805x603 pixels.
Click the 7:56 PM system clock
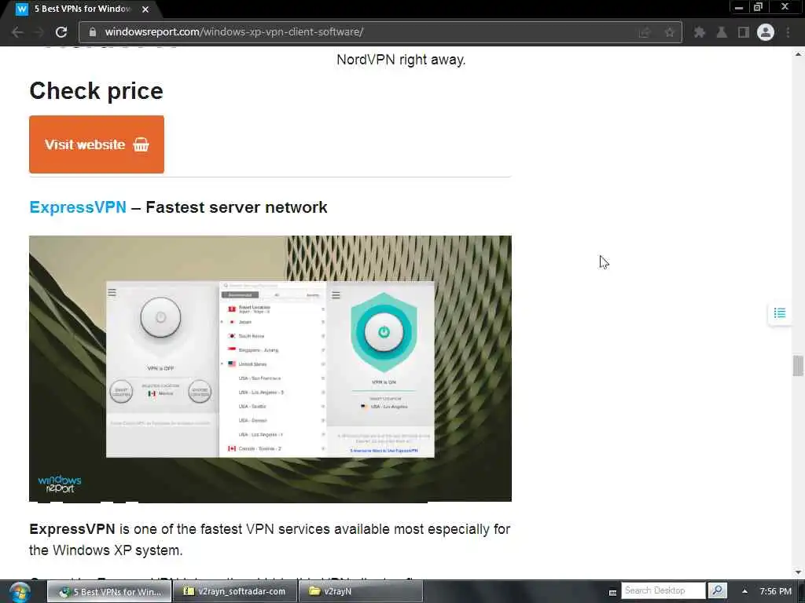pos(775,591)
